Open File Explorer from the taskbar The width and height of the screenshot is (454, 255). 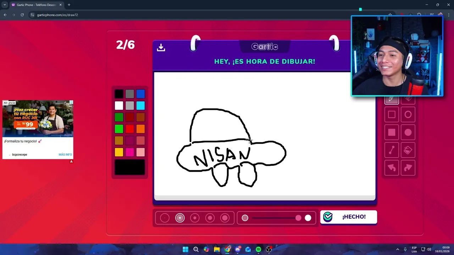pos(217,249)
